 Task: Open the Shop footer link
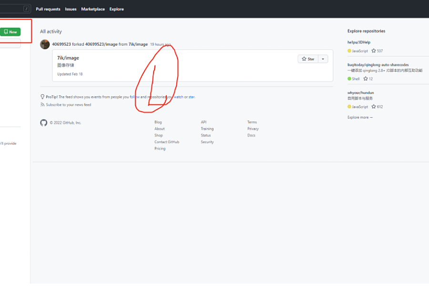159,135
